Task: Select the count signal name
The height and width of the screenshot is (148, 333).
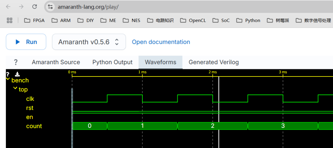Action: [x=34, y=126]
